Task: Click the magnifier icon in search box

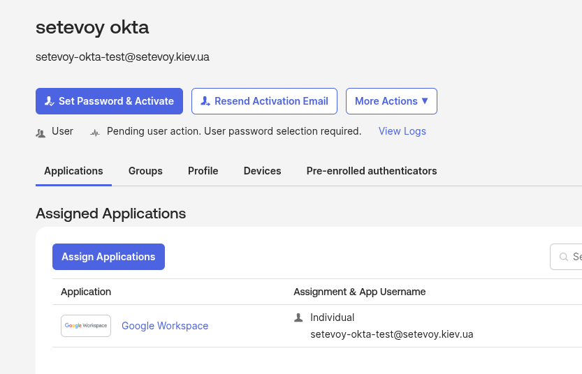Action: point(564,257)
